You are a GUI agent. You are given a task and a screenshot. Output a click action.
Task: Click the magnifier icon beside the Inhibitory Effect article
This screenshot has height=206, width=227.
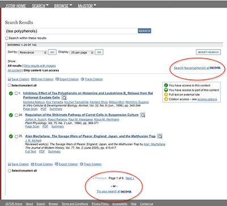64,98
